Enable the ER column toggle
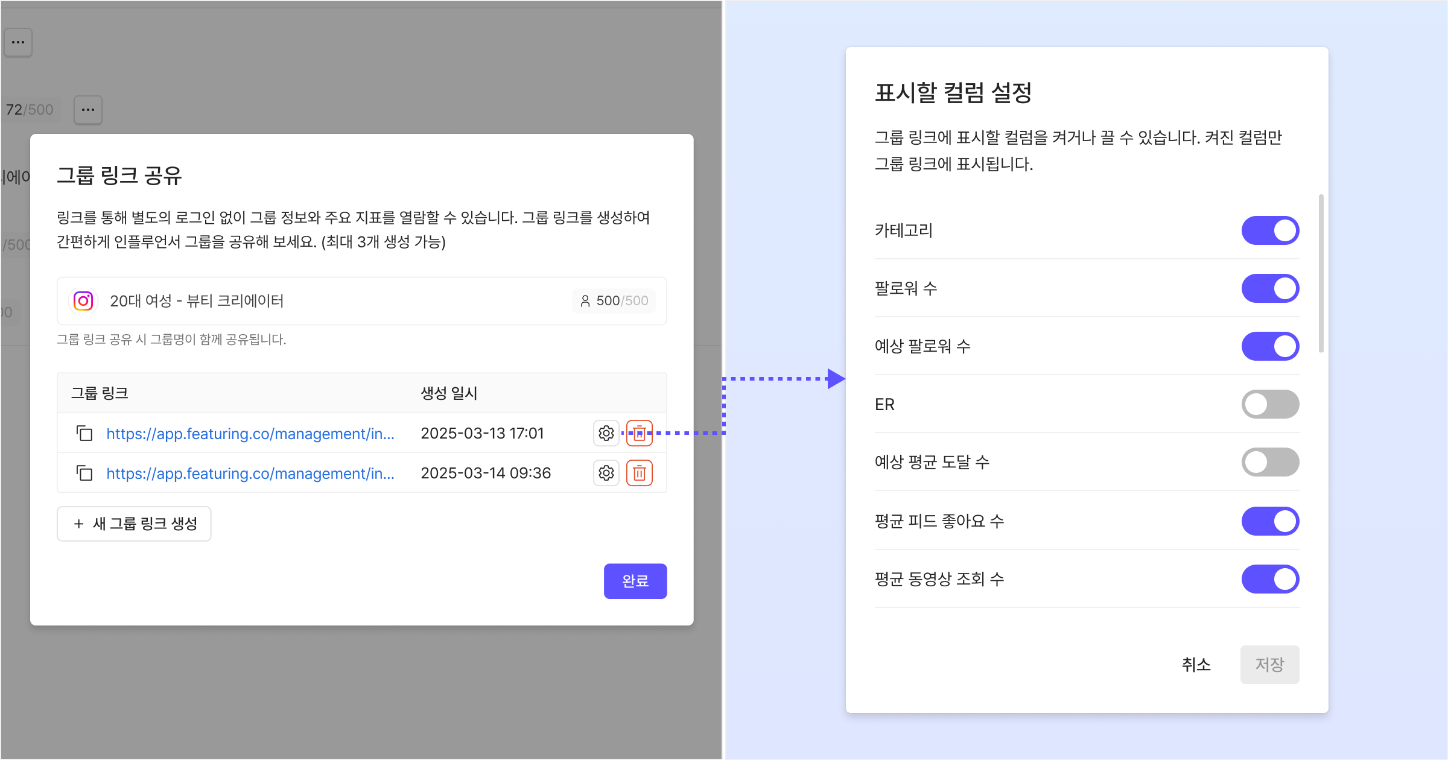The height and width of the screenshot is (760, 1448). pyautogui.click(x=1269, y=404)
